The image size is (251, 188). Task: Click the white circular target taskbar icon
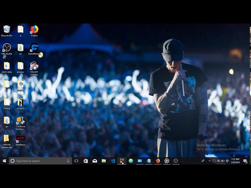point(167,161)
